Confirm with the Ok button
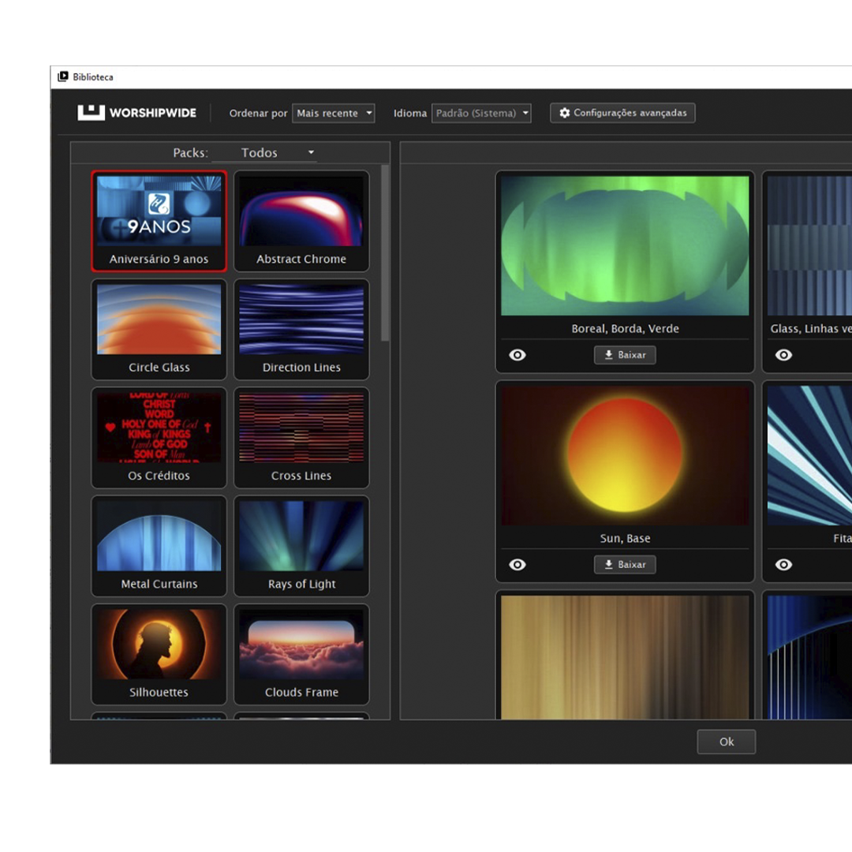 (x=726, y=742)
